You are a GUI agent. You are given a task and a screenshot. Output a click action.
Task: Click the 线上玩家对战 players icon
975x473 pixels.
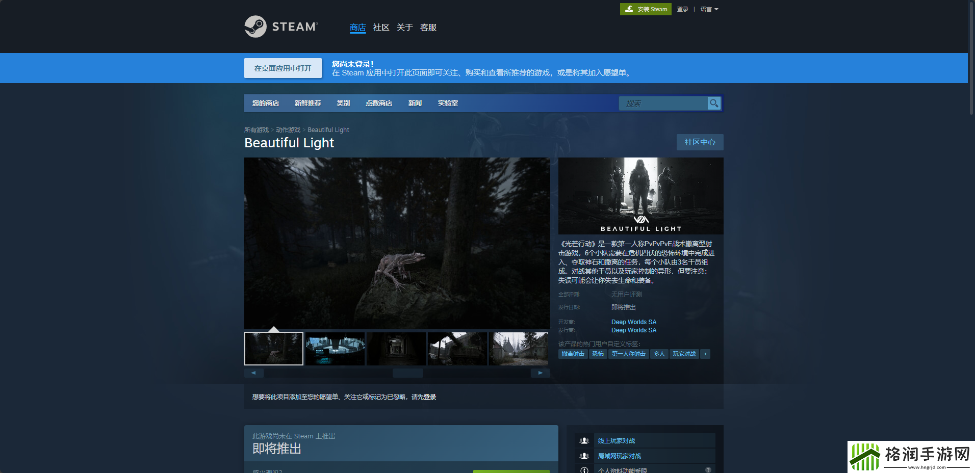584,441
